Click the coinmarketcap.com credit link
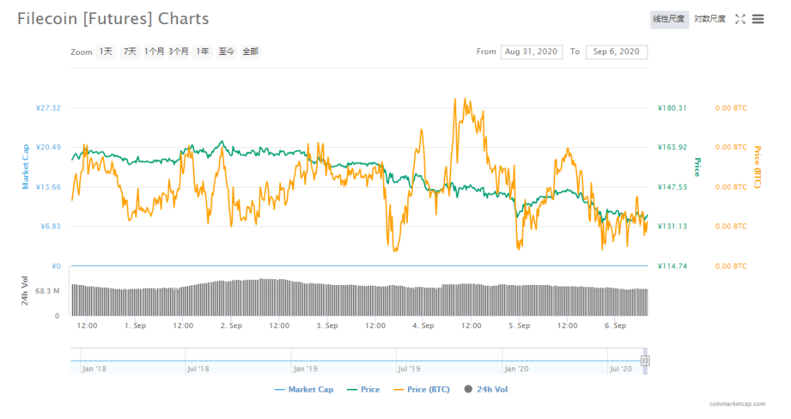This screenshot has height=419, width=791. click(x=737, y=404)
